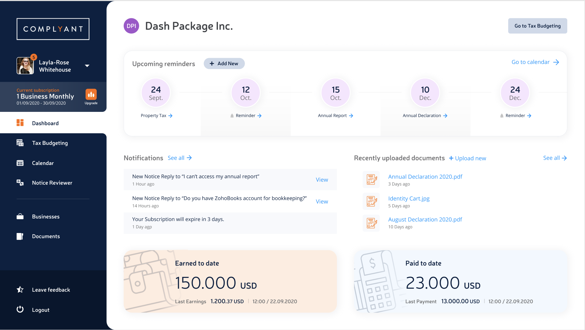Screen dimensions: 585x330
Task: Click the Logout power icon
Action: click(x=20, y=309)
